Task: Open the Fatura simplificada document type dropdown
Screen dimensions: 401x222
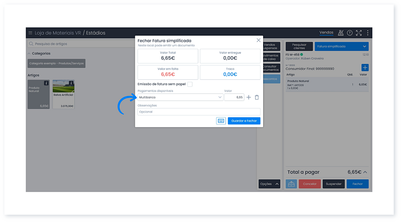Action: tap(341, 46)
